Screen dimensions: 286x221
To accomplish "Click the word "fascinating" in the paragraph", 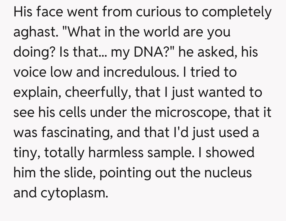I will click(72, 133).
